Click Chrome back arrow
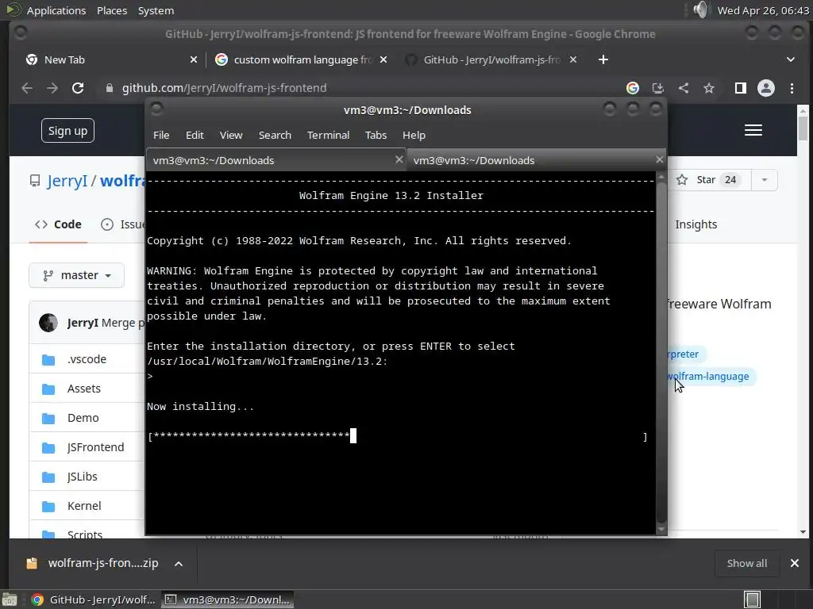Viewport: 813px width, 609px height. [x=27, y=88]
